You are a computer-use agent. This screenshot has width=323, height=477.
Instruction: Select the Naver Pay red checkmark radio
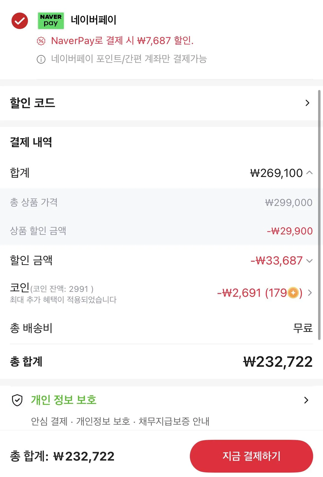pyautogui.click(x=20, y=21)
